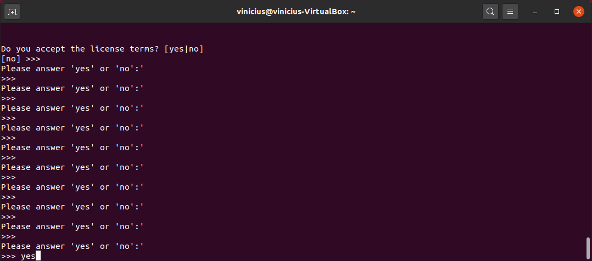Click the terminal search magnifier icon

pos(490,12)
